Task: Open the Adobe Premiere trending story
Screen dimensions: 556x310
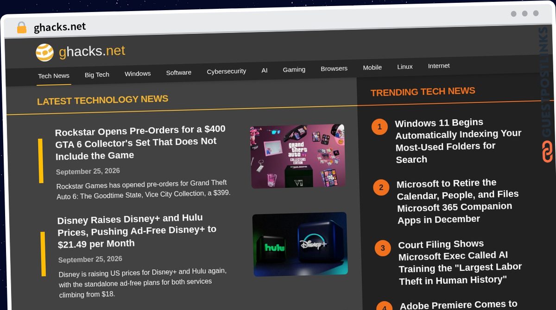Action: coord(459,304)
